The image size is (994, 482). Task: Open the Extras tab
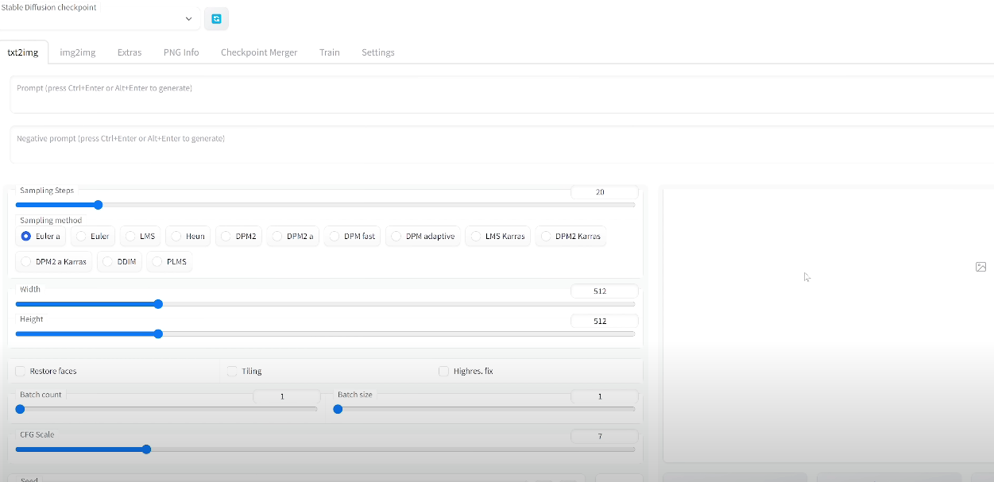pos(130,52)
